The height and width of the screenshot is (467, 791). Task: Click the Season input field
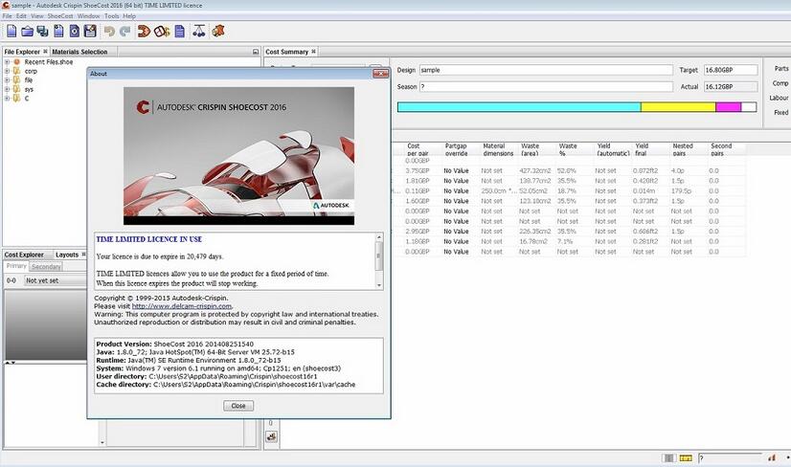546,87
